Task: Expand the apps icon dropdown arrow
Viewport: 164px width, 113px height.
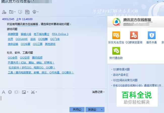Action: click(x=38, y=12)
